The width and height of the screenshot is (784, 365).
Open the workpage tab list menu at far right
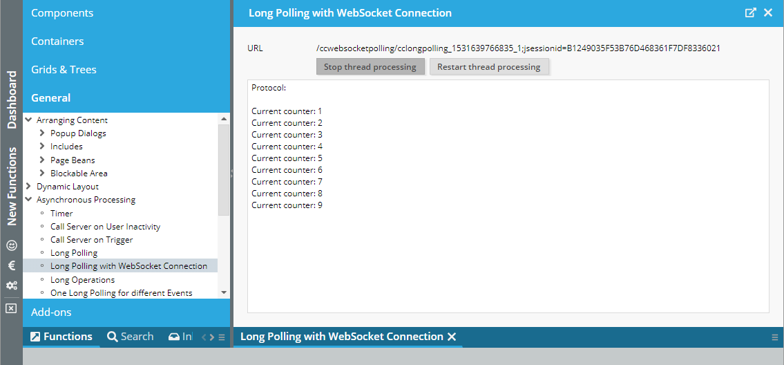point(775,337)
